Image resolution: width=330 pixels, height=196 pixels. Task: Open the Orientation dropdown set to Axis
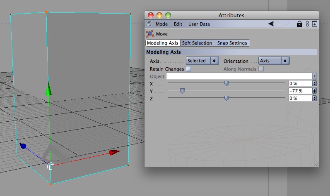click(x=274, y=61)
